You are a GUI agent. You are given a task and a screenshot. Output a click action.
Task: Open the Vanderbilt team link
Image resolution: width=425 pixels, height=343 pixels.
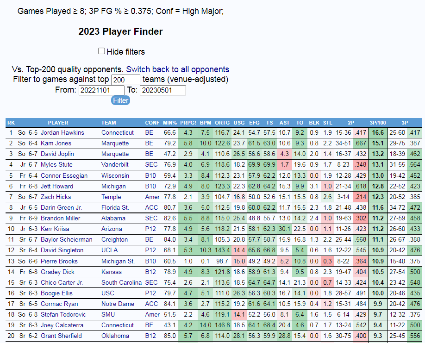(x=115, y=164)
